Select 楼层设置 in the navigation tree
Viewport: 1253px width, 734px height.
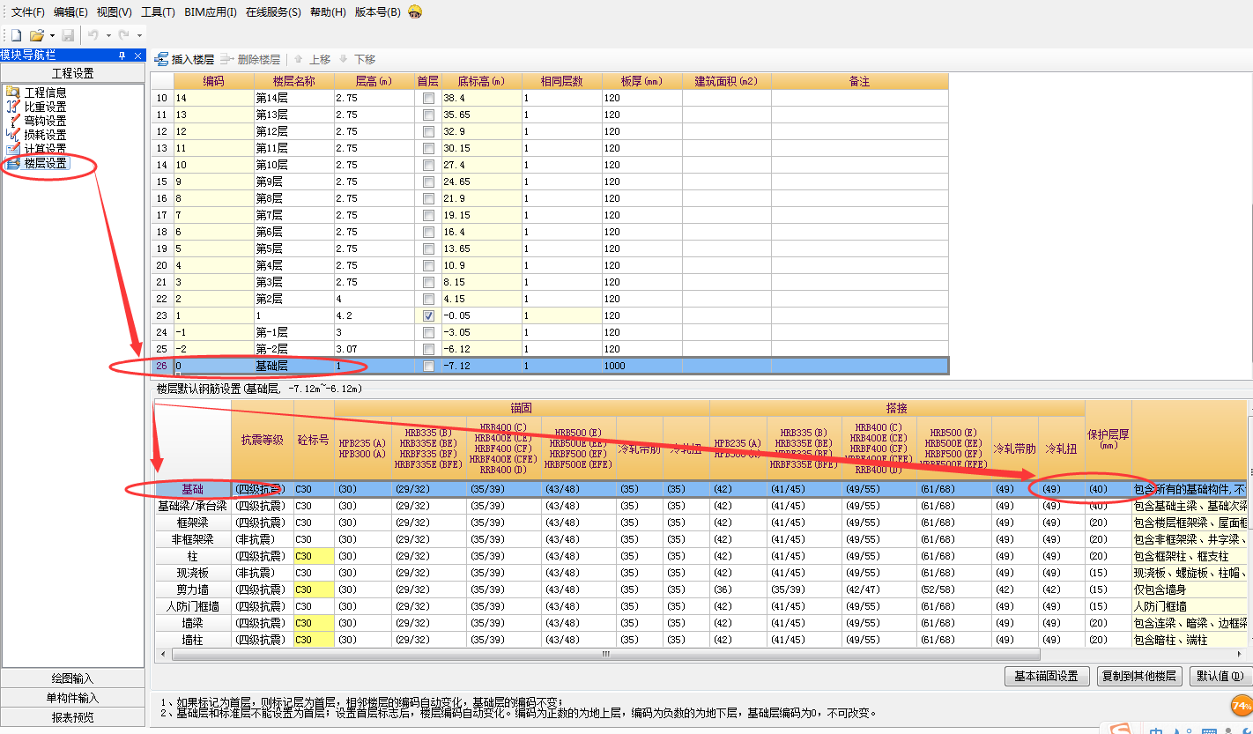(45, 163)
